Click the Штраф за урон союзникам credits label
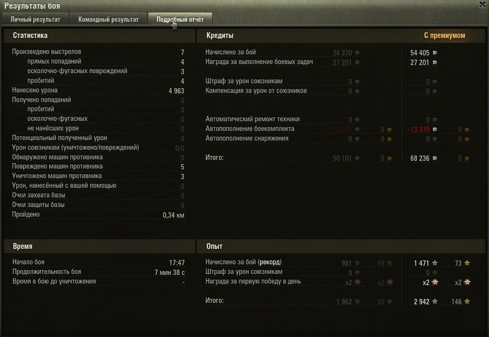The image size is (489, 337). [x=244, y=81]
